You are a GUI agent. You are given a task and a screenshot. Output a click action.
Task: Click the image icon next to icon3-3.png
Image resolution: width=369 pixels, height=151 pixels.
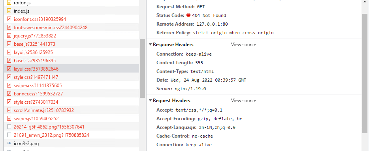[x=9, y=143]
